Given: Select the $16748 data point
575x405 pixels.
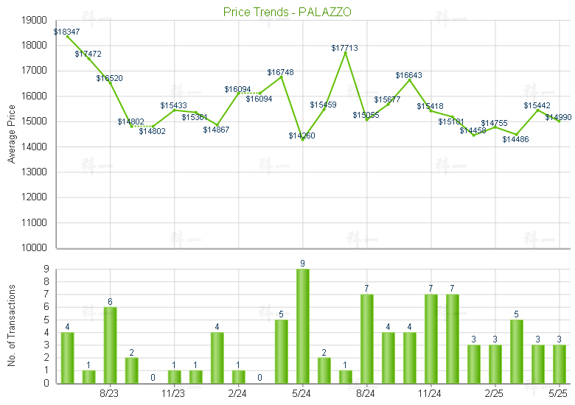Looking at the screenshot, I should (281, 77).
